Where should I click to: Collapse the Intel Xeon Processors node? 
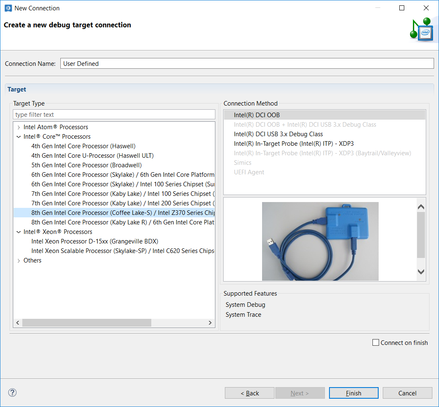(x=19, y=232)
